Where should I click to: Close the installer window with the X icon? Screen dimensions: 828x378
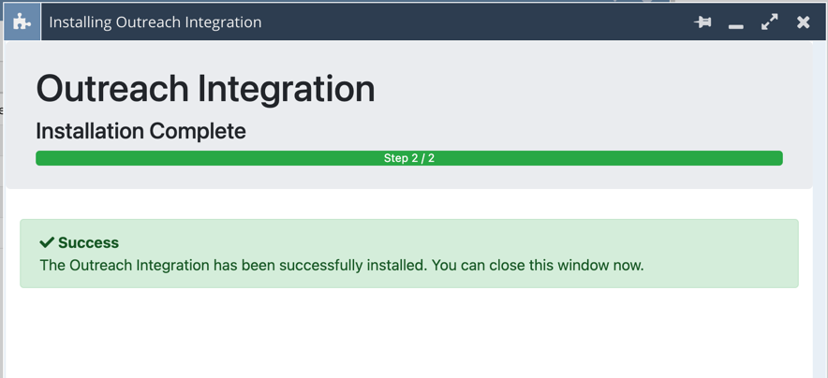pyautogui.click(x=804, y=22)
